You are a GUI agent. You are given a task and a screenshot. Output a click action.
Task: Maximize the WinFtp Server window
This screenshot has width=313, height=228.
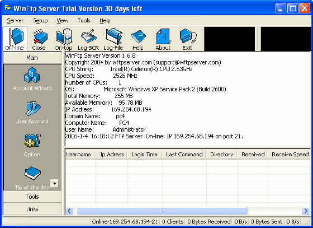pyautogui.click(x=293, y=8)
